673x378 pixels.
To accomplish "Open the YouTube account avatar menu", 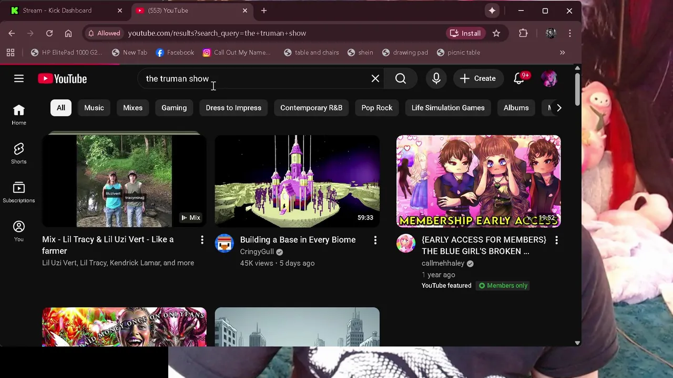I will pyautogui.click(x=549, y=79).
